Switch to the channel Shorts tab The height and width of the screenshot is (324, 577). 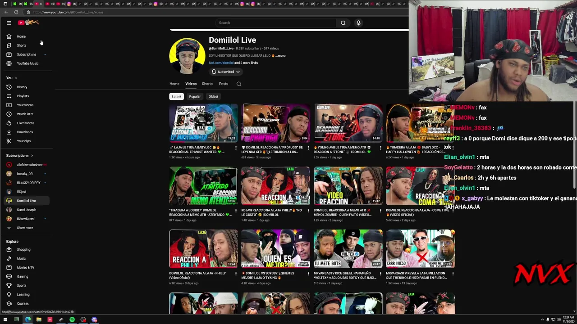click(x=207, y=84)
